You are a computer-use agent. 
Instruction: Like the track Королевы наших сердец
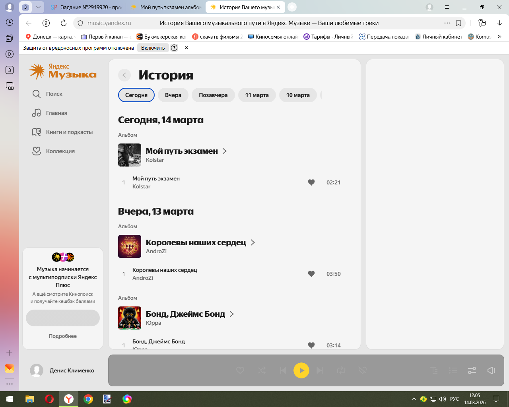(311, 274)
